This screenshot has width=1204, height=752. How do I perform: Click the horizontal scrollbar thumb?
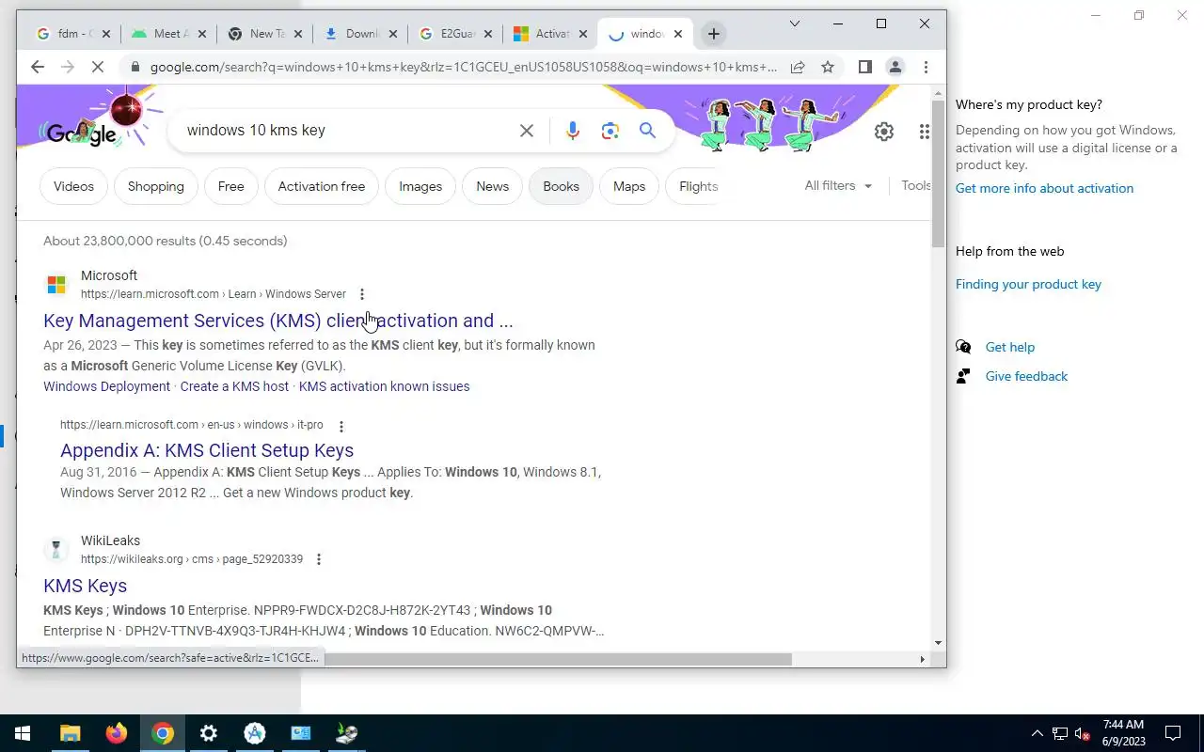pos(557,659)
